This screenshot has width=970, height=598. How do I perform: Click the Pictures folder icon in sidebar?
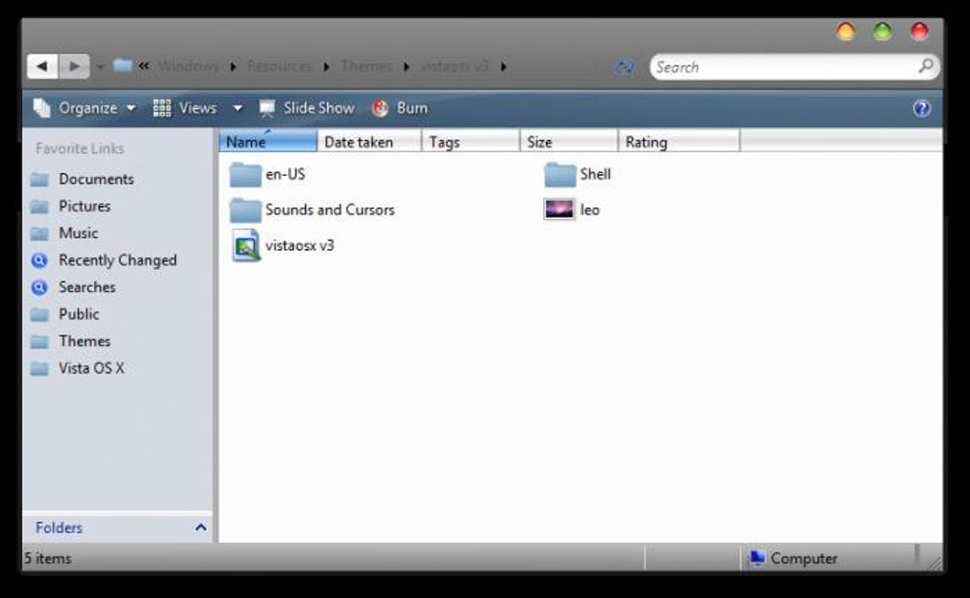(40, 206)
